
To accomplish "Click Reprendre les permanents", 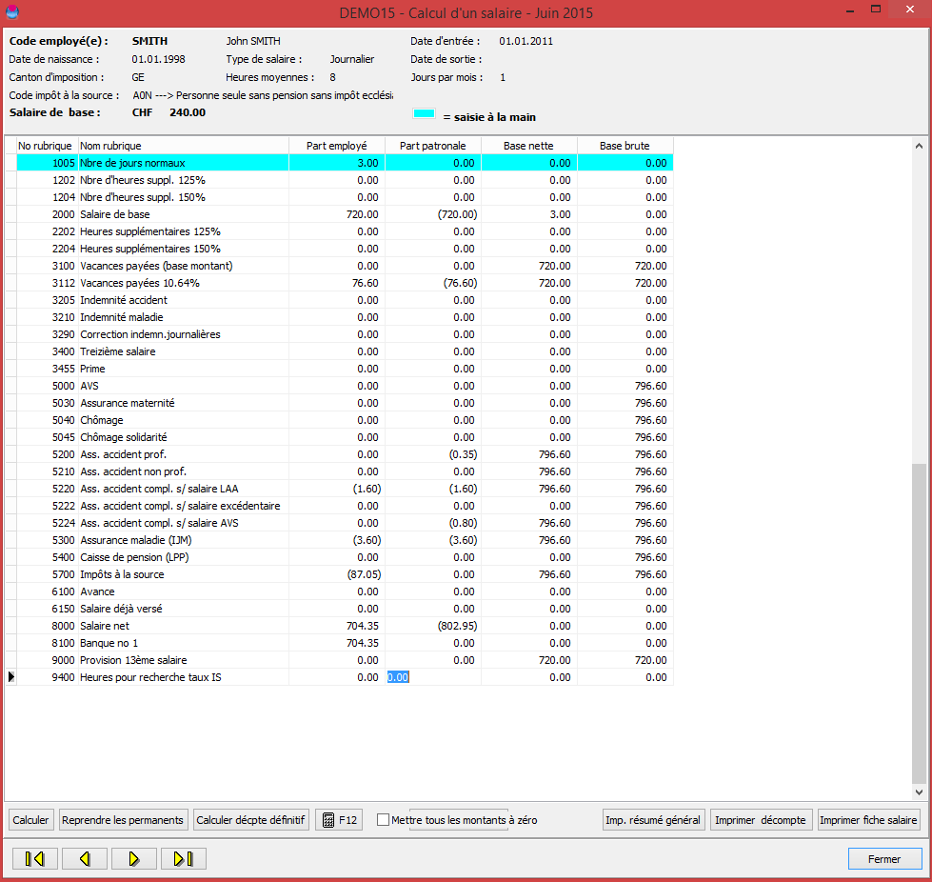I will [123, 819].
